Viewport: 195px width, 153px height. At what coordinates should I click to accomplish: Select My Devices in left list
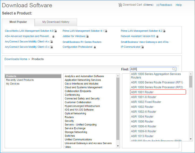coord(13,84)
